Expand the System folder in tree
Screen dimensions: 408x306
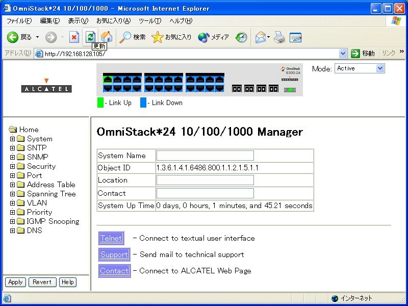[x=13, y=139]
